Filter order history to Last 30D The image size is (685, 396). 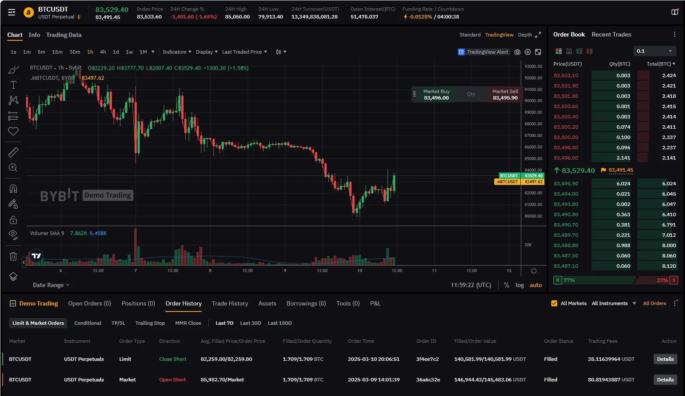(x=250, y=323)
